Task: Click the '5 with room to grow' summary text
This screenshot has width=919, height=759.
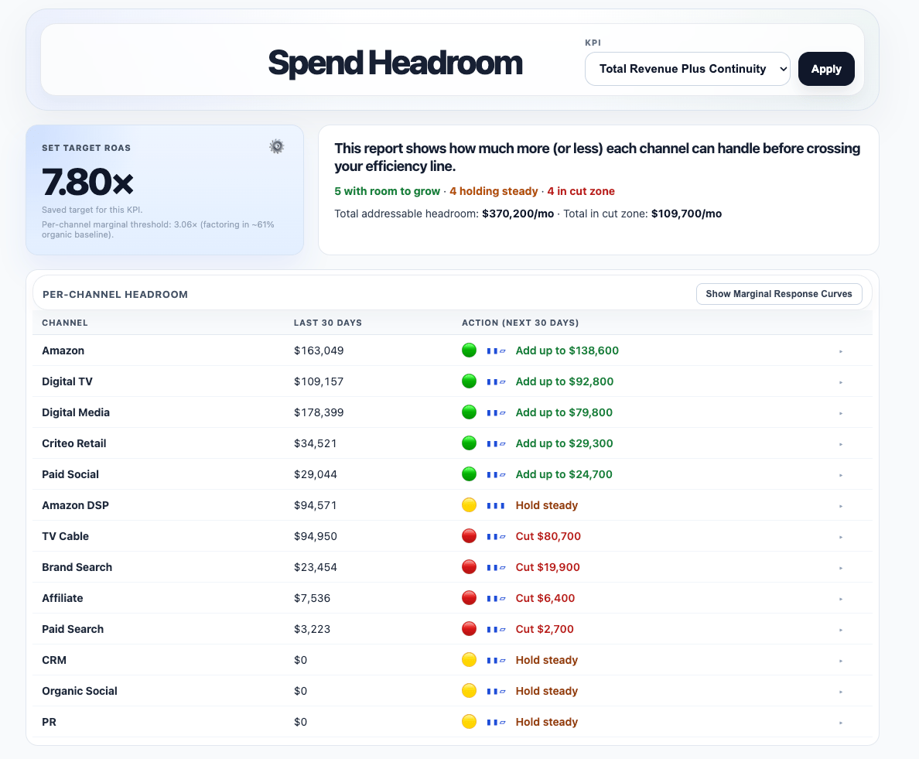Action: [387, 191]
